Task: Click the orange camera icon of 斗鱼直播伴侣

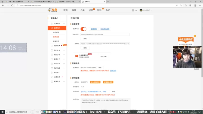Action: coord(77,56)
